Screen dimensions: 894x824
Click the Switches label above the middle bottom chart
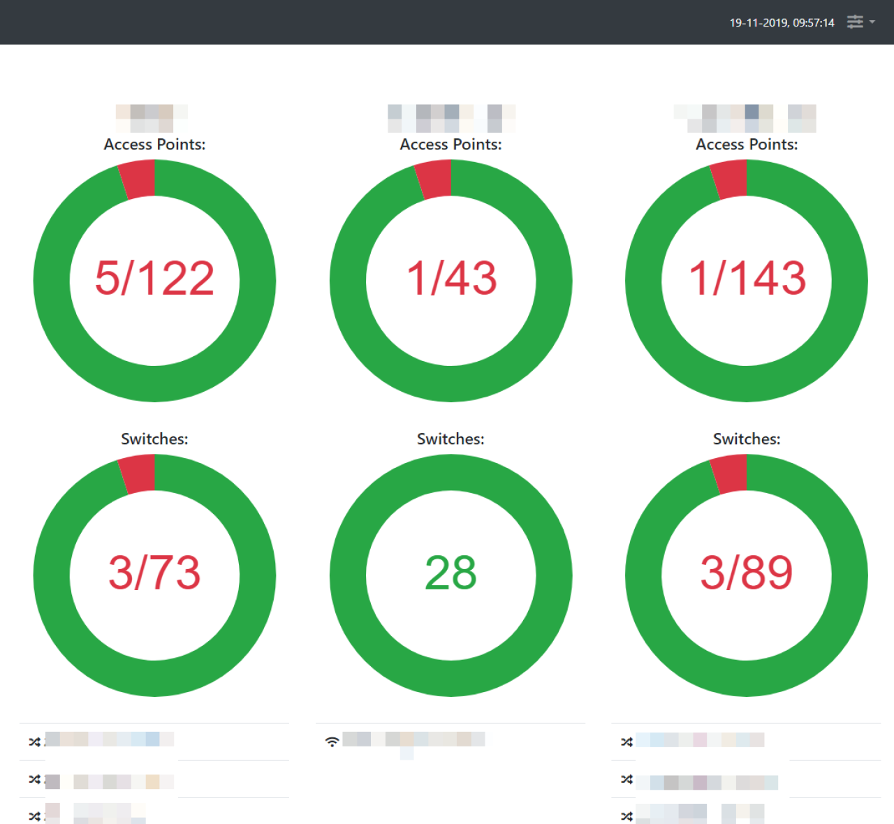(x=450, y=439)
